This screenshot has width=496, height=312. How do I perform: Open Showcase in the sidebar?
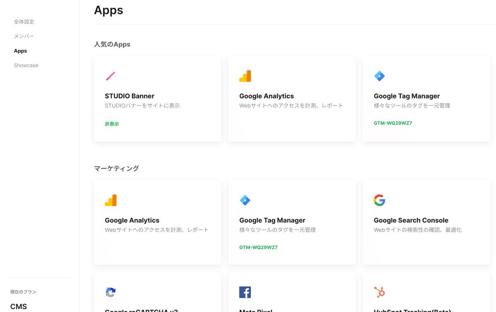coord(26,66)
